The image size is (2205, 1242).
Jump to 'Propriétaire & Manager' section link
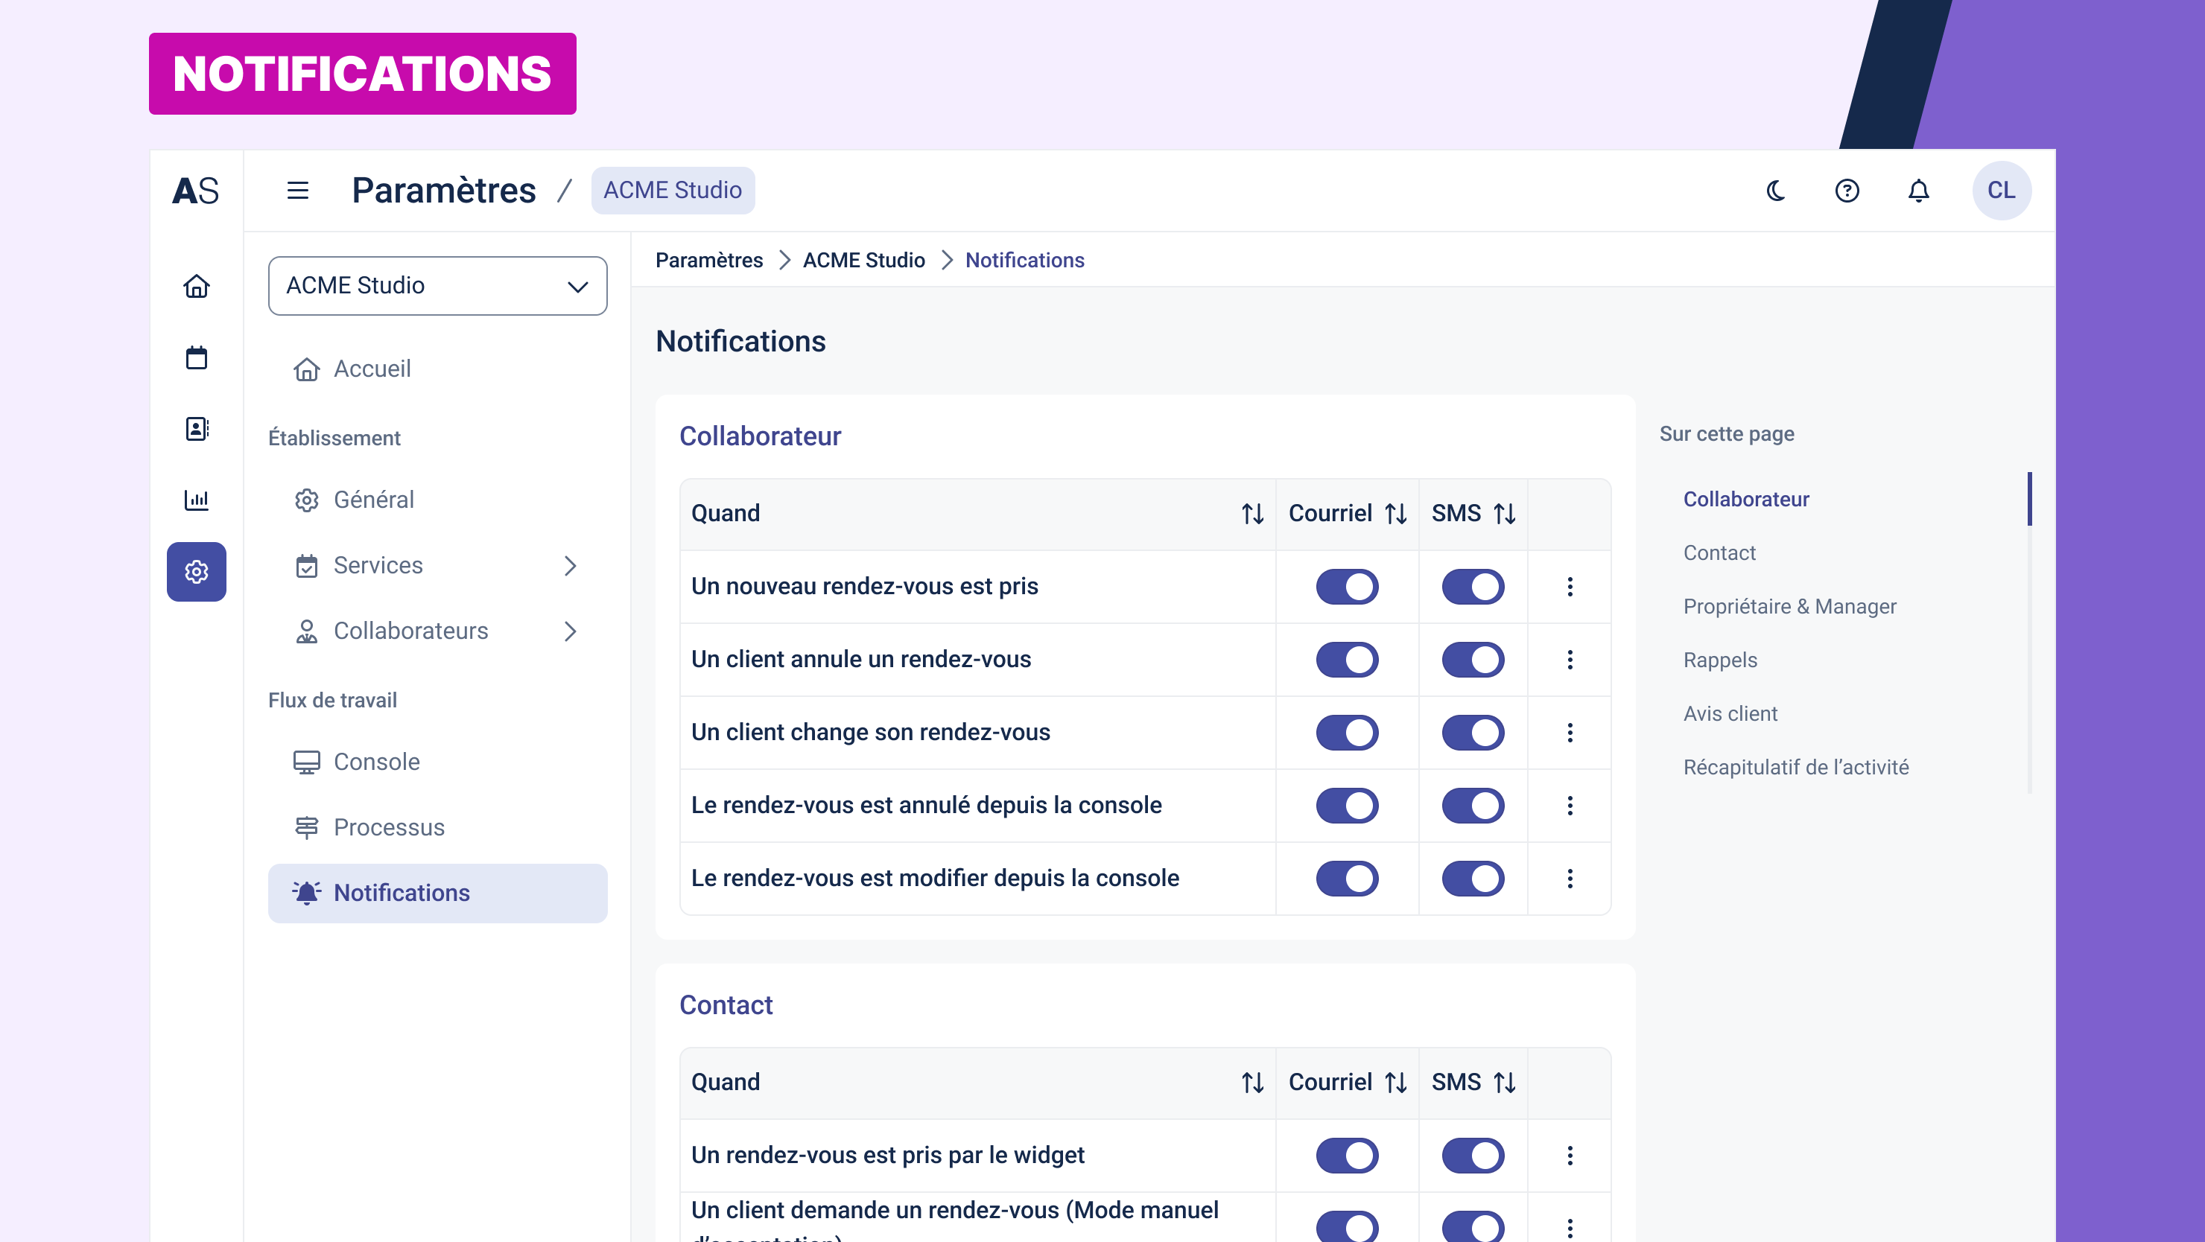pyautogui.click(x=1789, y=606)
